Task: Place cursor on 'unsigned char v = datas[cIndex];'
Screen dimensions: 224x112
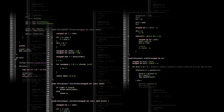Action: pyautogui.click(x=71, y=57)
